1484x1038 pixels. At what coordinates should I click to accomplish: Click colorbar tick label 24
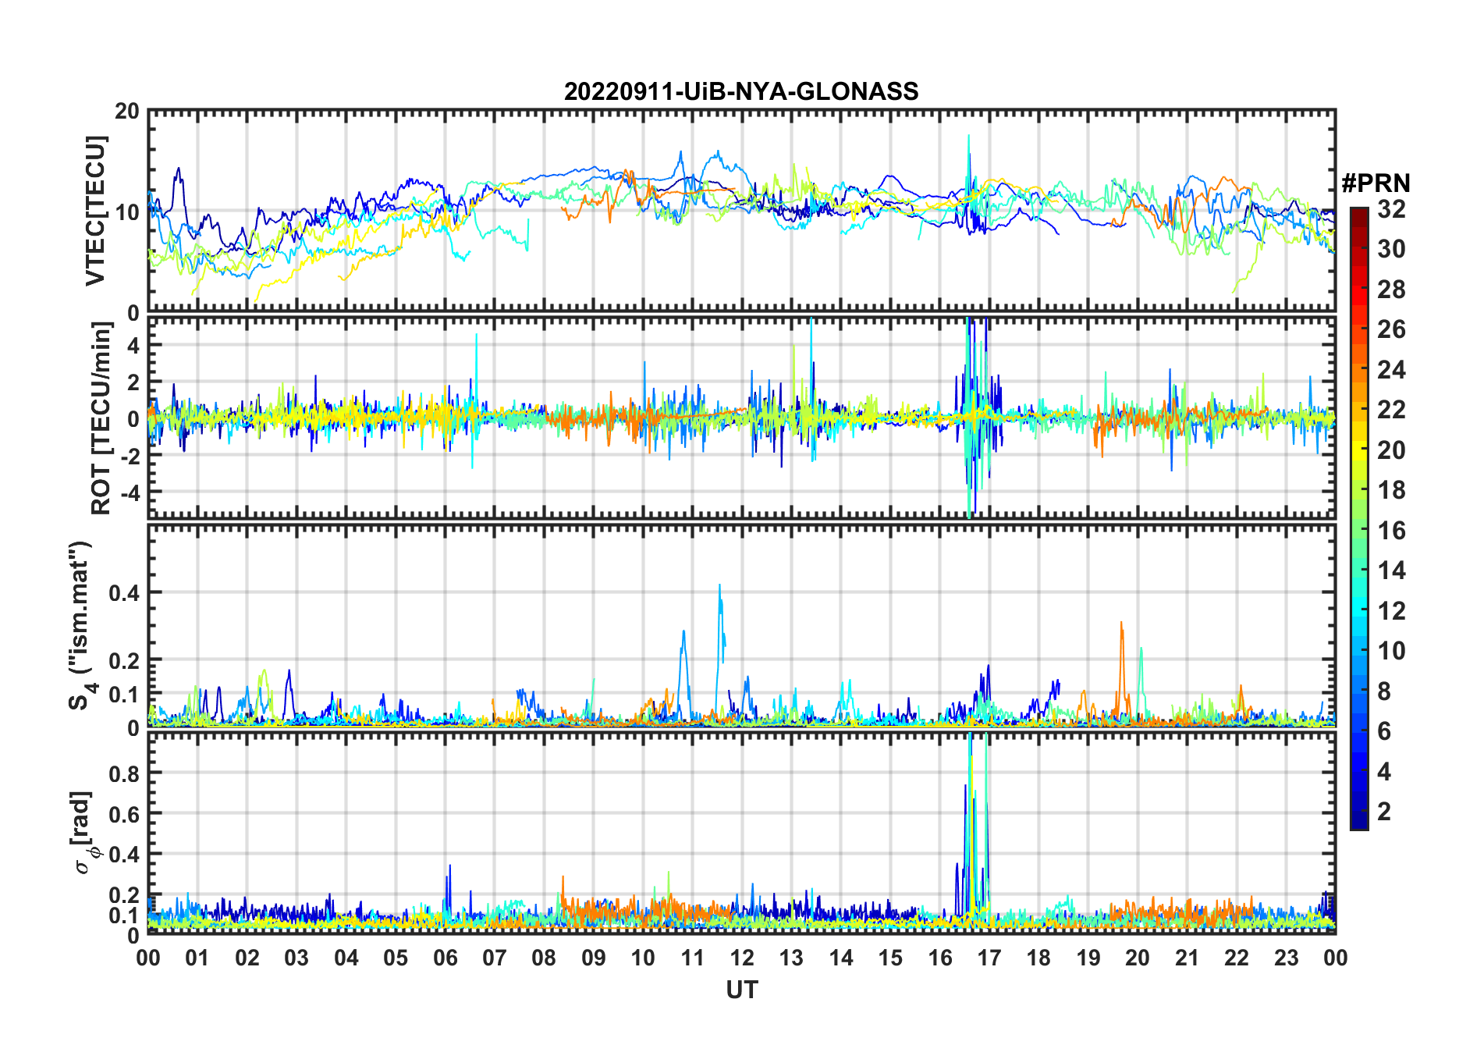coord(1391,370)
